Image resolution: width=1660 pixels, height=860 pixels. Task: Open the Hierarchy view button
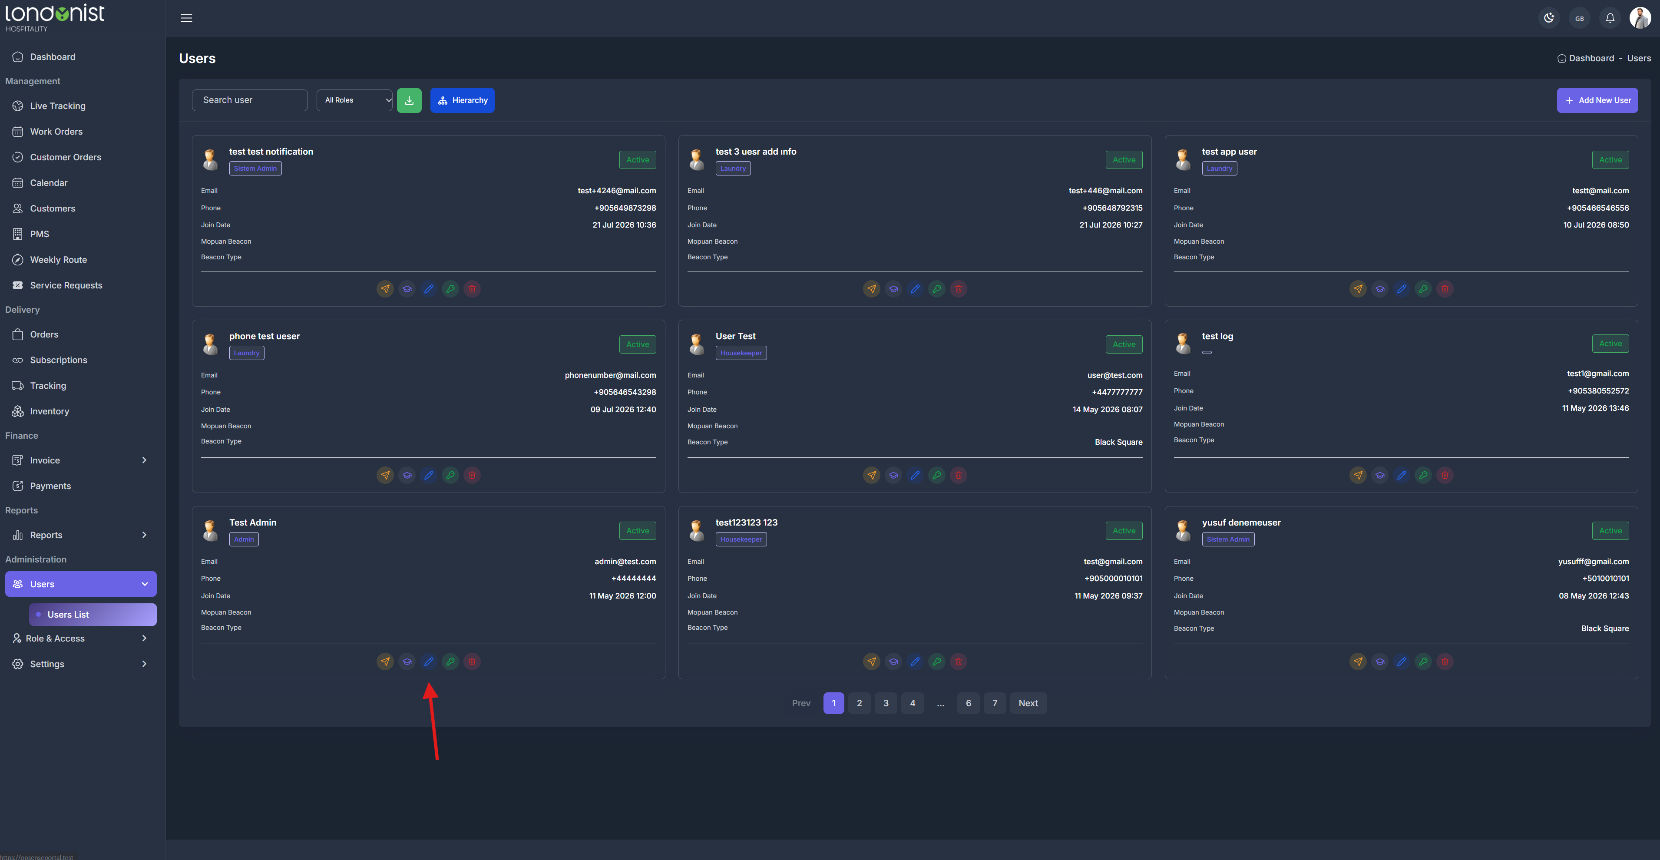463,100
